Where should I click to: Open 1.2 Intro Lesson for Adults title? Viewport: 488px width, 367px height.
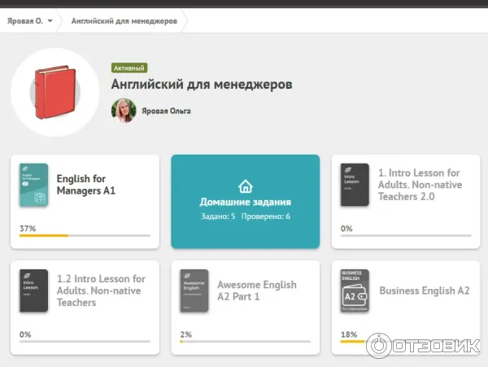tap(101, 291)
